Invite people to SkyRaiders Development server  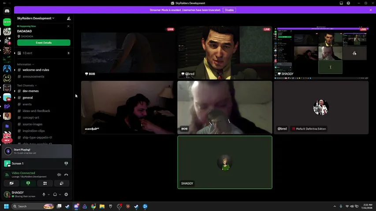click(x=69, y=18)
